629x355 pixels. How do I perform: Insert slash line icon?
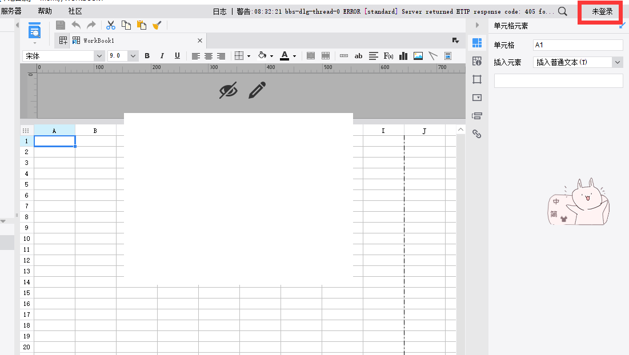point(433,56)
